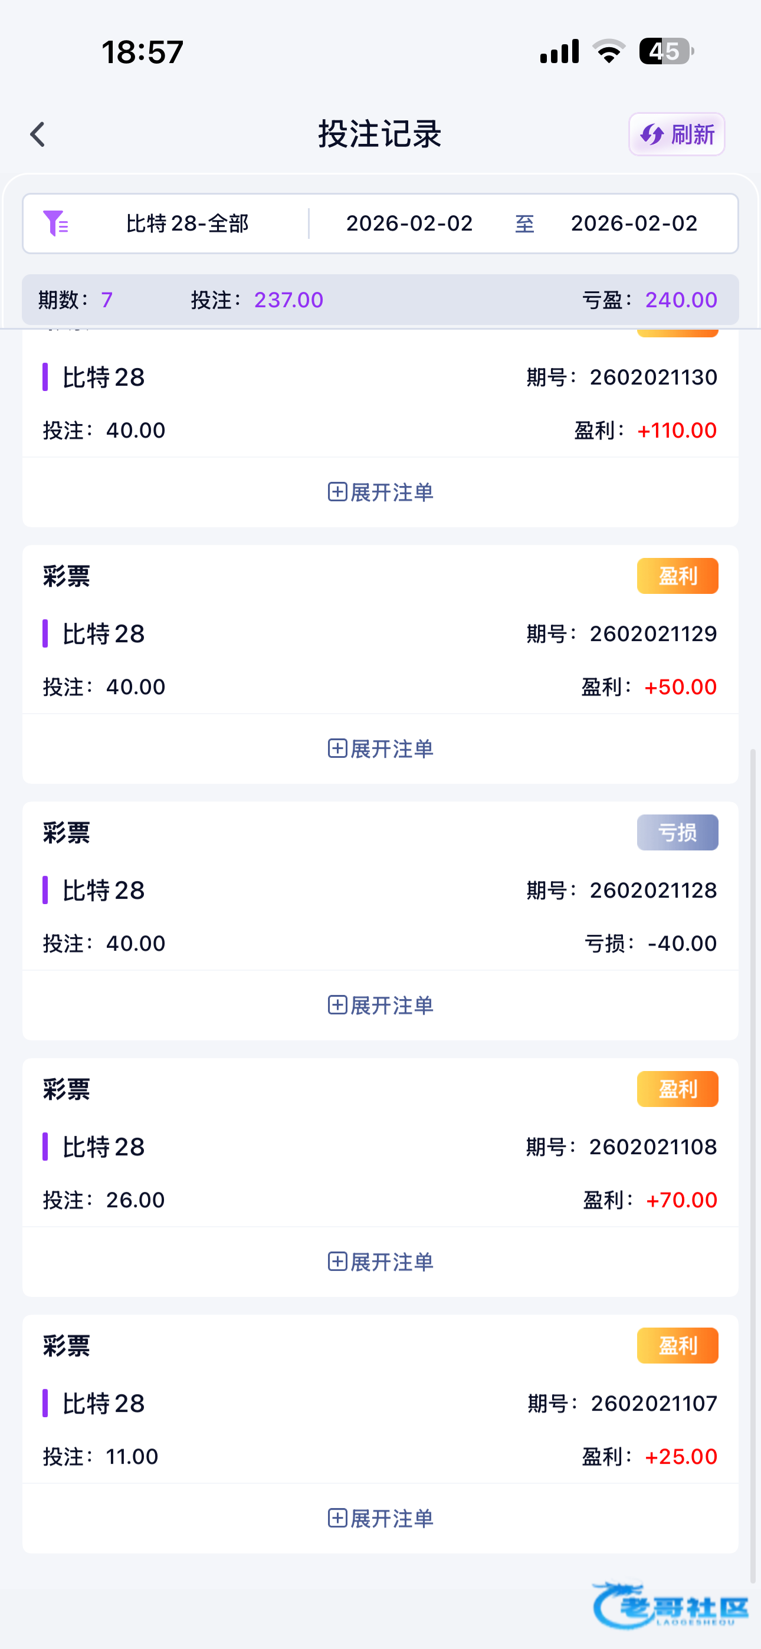Tap the 亏损 badge on period 2602021128
Image resolution: width=761 pixels, height=1649 pixels.
pos(677,833)
